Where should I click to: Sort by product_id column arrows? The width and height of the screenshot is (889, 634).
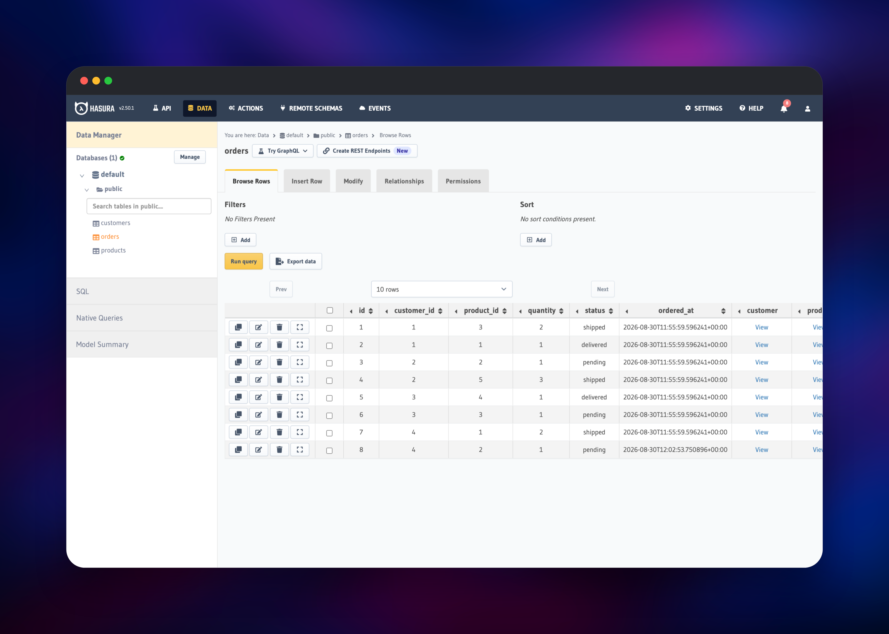pyautogui.click(x=505, y=311)
